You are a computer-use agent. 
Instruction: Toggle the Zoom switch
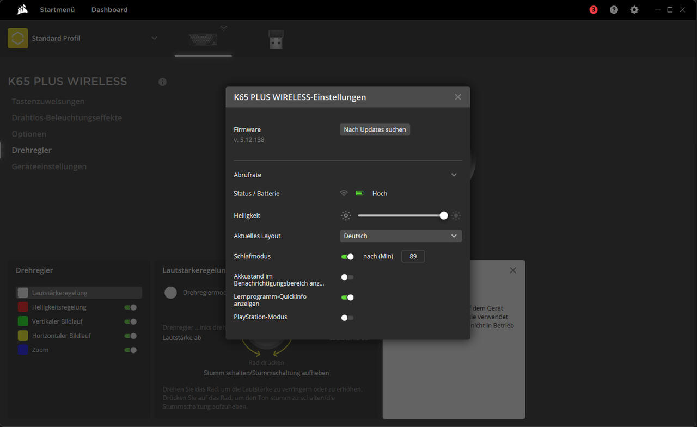coord(131,350)
